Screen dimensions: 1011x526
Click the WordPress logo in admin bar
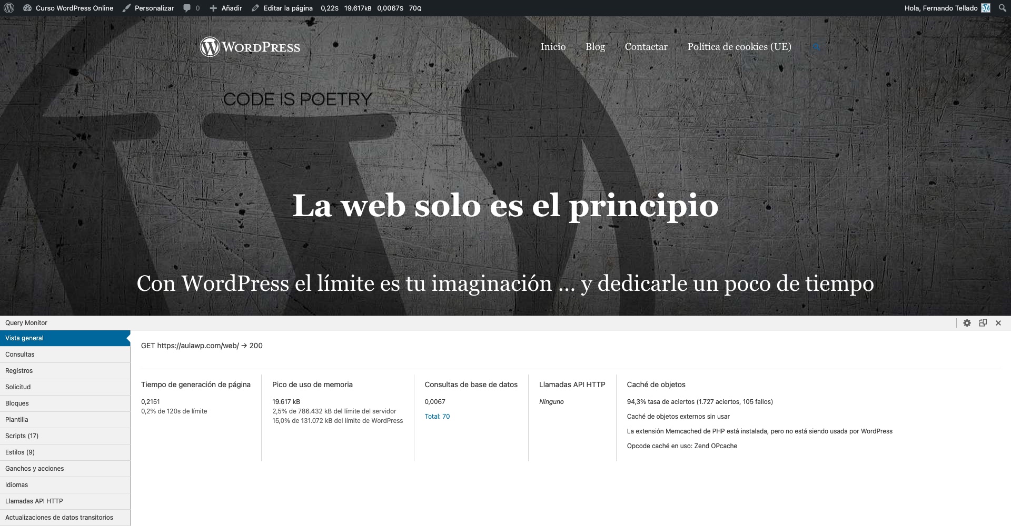pyautogui.click(x=9, y=8)
